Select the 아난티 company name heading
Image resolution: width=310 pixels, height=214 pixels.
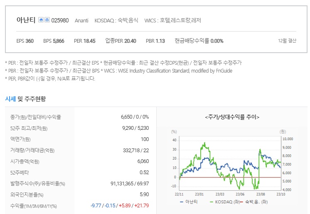[x=26, y=20]
